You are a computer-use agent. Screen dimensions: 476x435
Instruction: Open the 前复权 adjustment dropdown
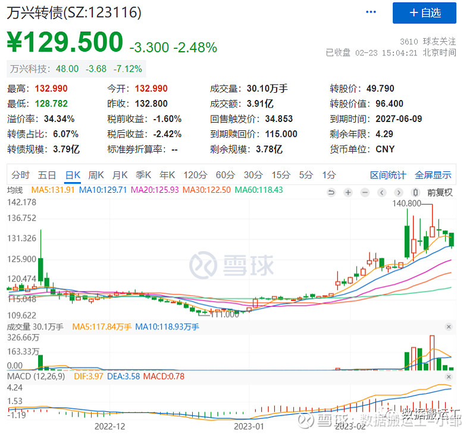coord(440,192)
